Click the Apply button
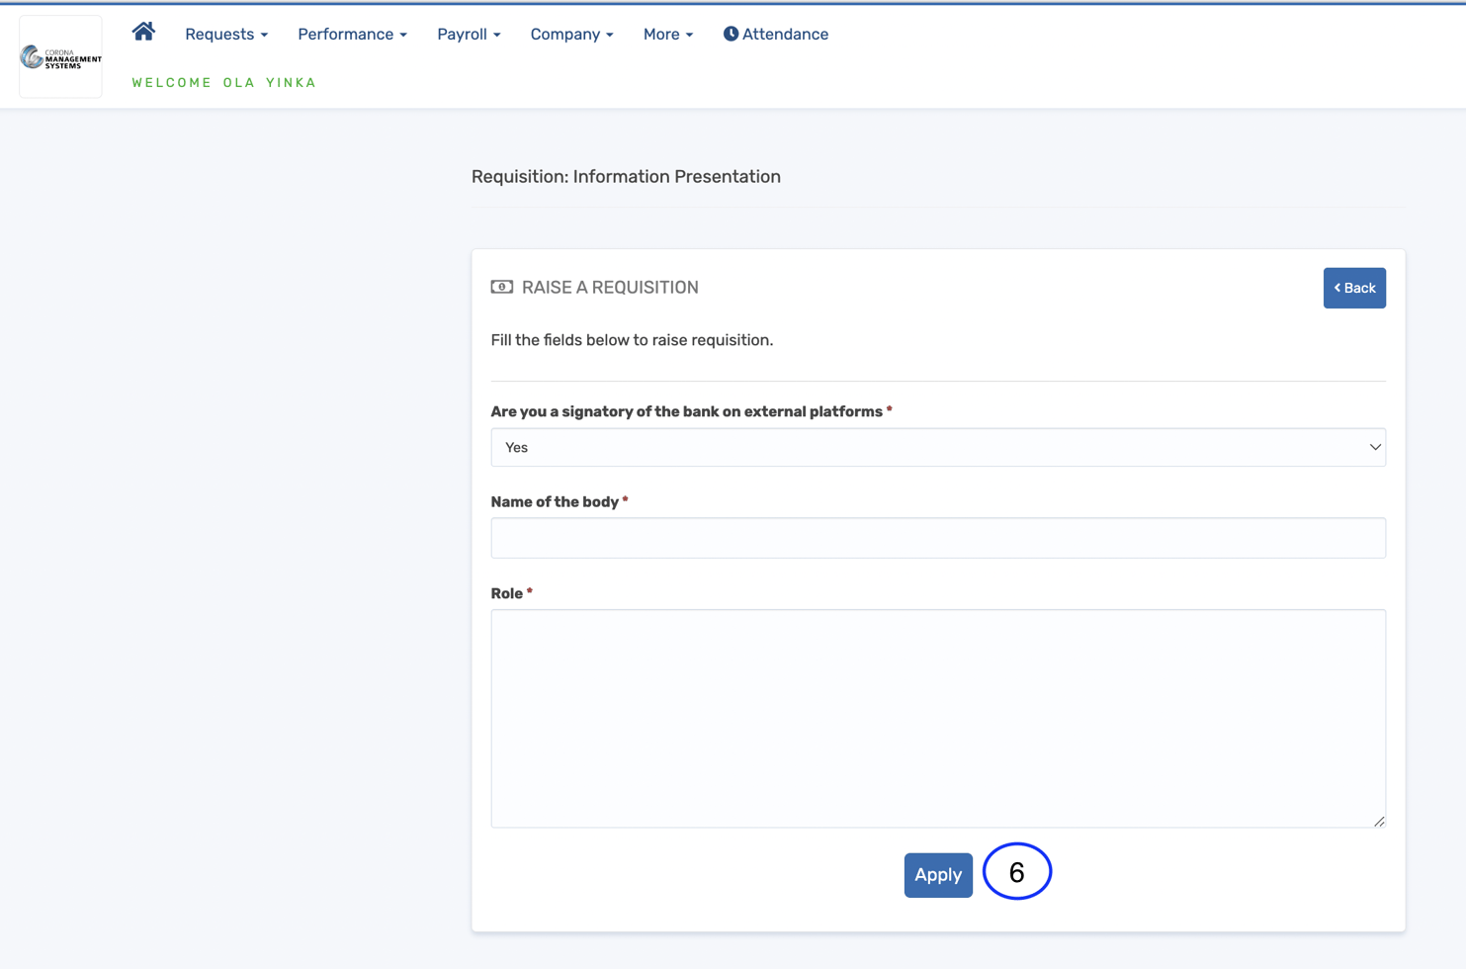This screenshot has width=1466, height=969. pyautogui.click(x=937, y=875)
